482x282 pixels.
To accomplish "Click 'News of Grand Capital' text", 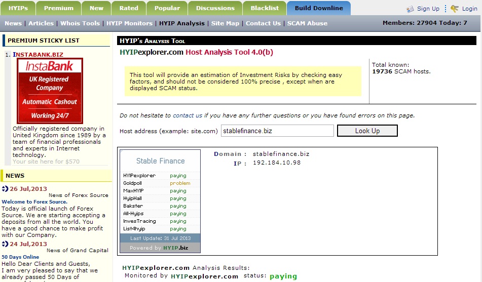I will [x=78, y=251].
